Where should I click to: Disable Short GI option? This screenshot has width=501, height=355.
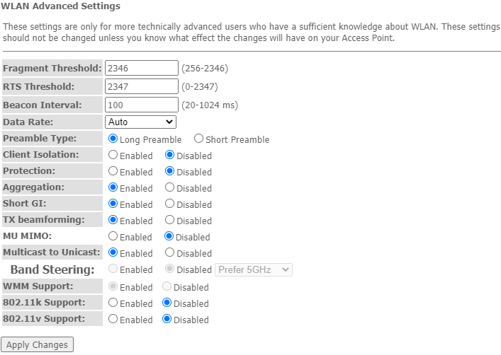click(170, 204)
